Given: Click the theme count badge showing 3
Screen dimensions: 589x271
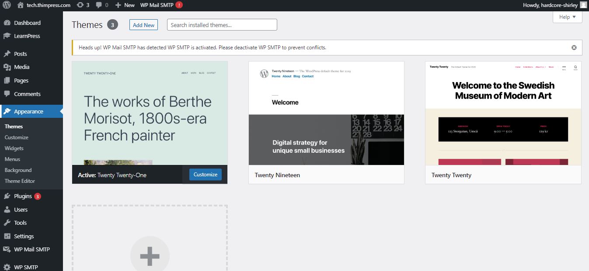Looking at the screenshot, I should pos(112,25).
